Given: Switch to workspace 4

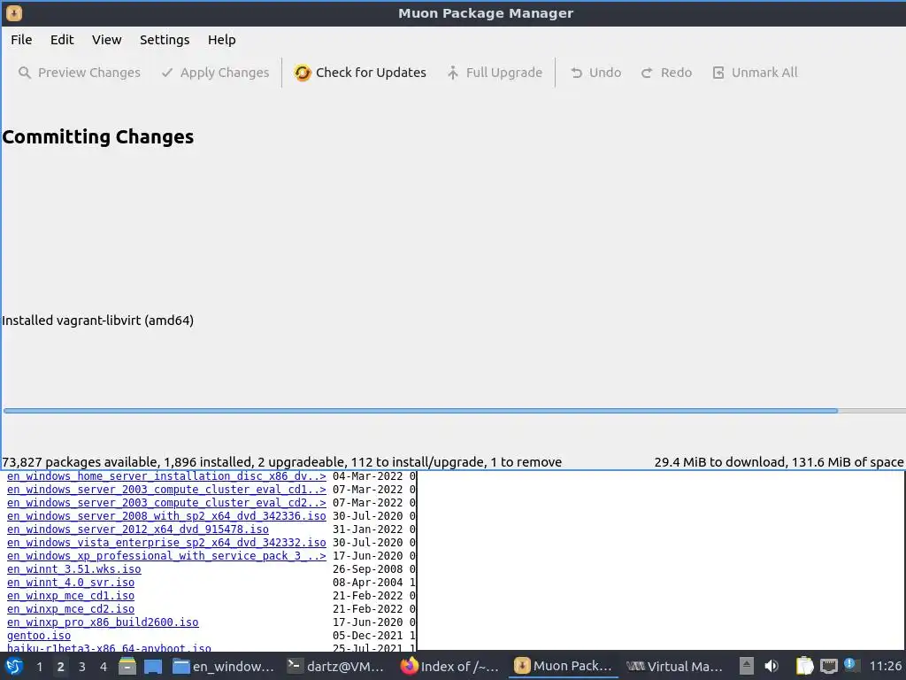Looking at the screenshot, I should click(x=104, y=667).
